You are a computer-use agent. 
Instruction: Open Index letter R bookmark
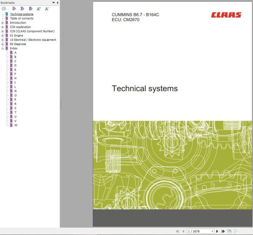click(15, 104)
